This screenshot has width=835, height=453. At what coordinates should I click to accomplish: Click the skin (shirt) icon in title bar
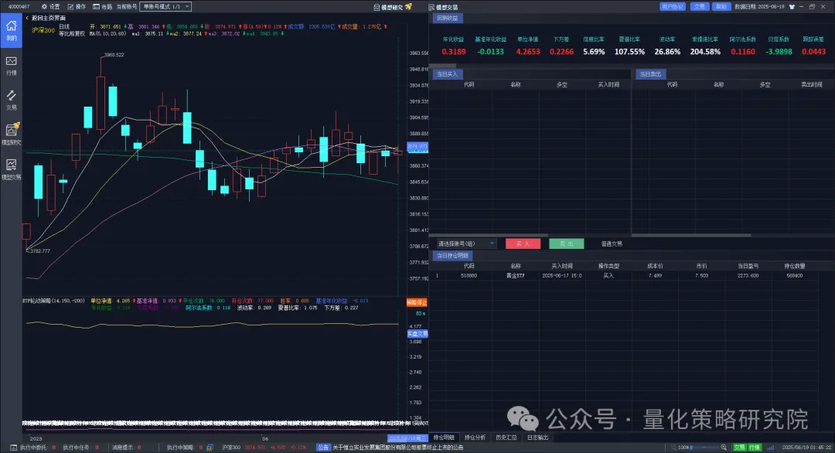792,7
